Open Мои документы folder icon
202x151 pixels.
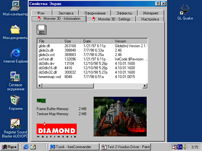point(15,29)
